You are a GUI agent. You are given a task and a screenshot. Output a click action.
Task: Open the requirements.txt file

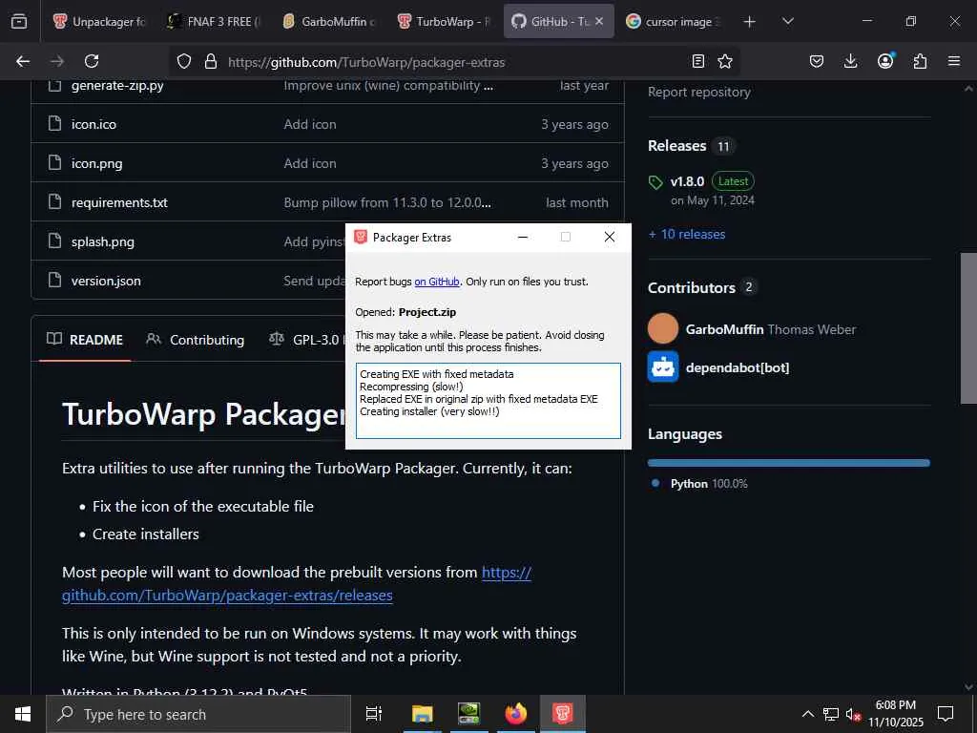point(119,202)
